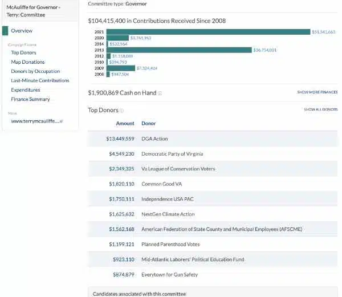Open Common Good VA donor
The height and width of the screenshot is (297, 342).
point(162,184)
